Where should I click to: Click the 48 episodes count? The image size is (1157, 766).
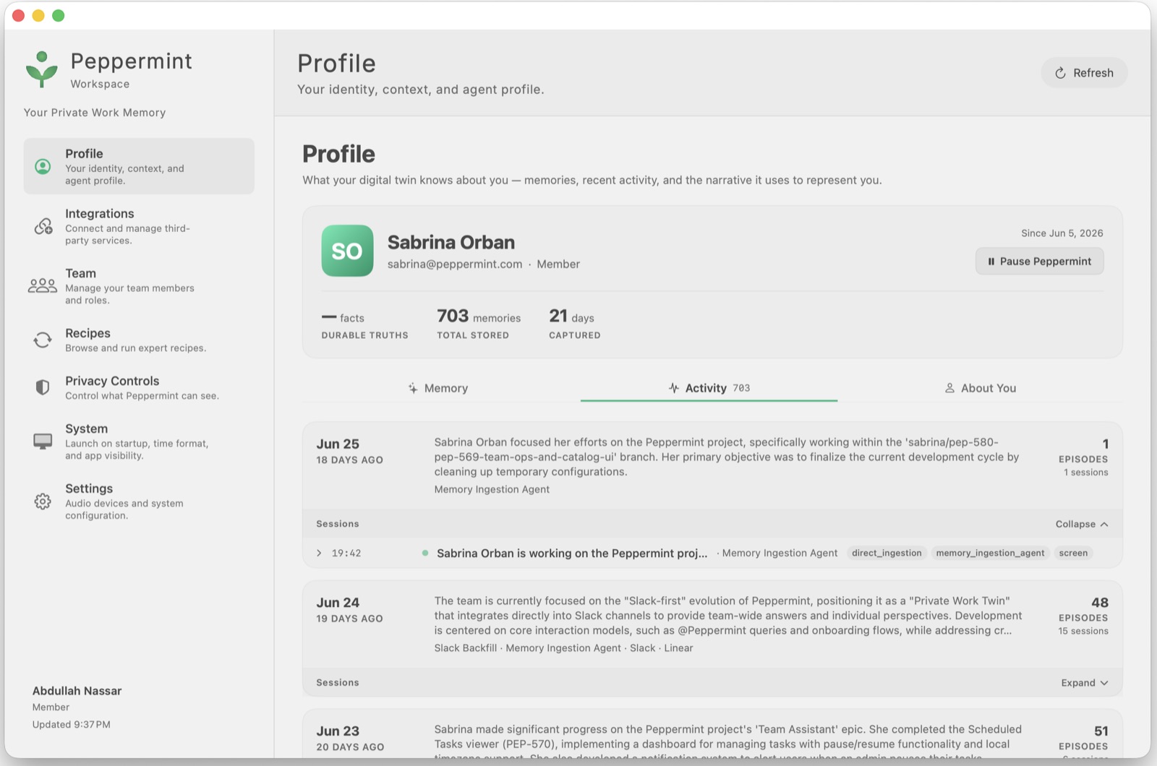click(1100, 603)
